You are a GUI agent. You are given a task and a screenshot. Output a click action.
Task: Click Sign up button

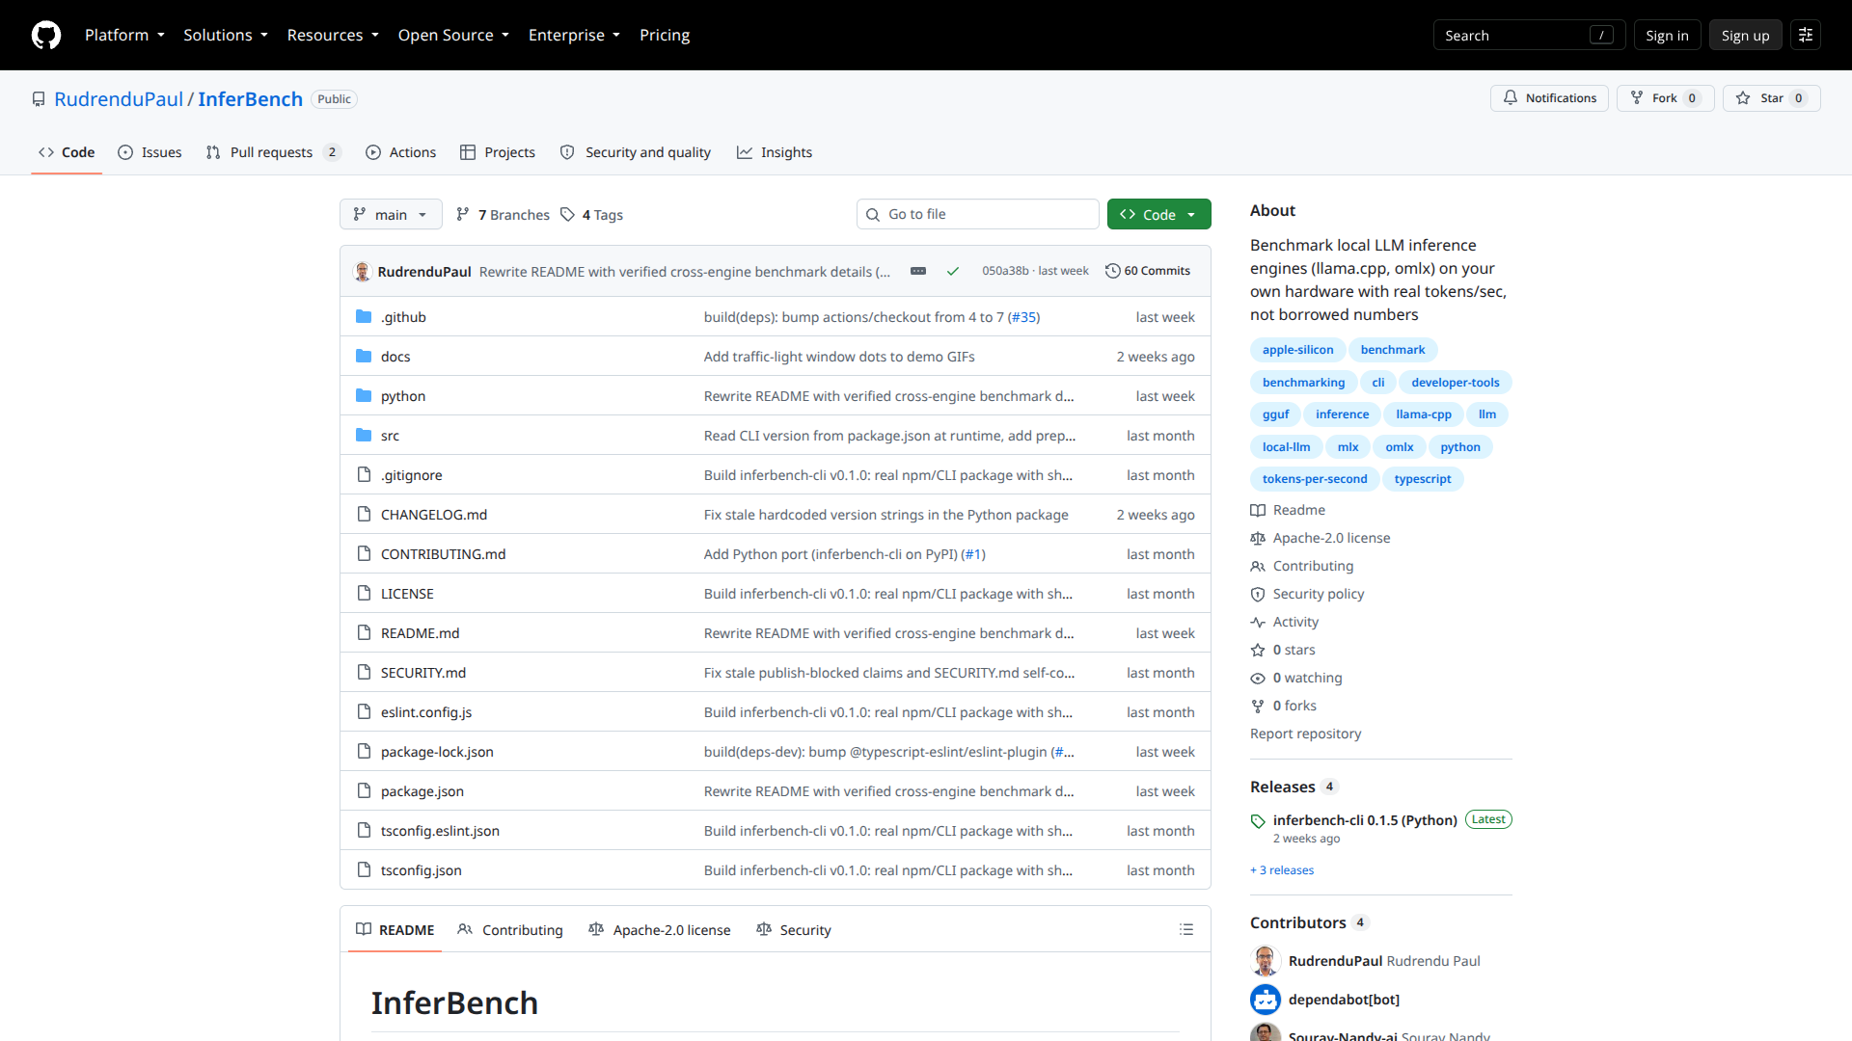click(x=1745, y=35)
